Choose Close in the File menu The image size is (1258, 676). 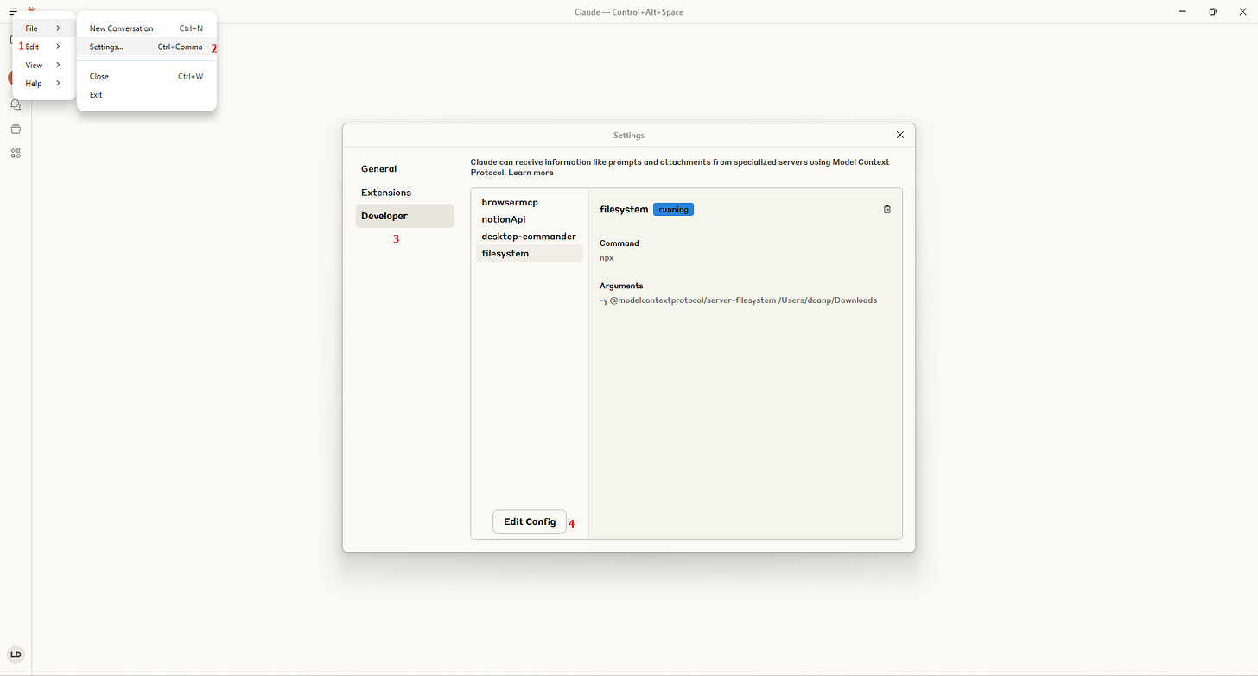click(x=146, y=76)
